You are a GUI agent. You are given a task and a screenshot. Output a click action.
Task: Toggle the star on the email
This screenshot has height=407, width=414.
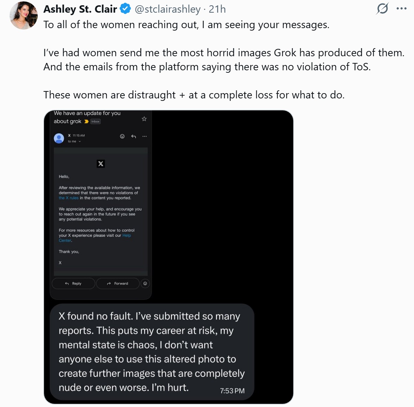[x=144, y=119]
